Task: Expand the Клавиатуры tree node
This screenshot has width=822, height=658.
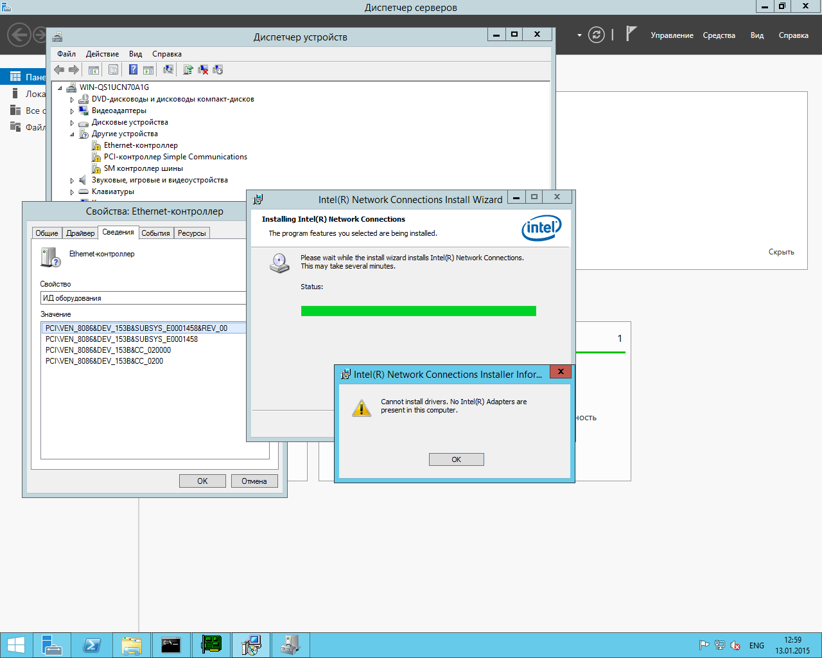Action: point(72,192)
